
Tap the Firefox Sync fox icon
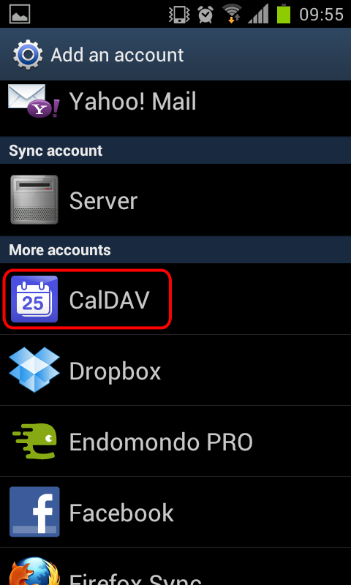coord(34,571)
